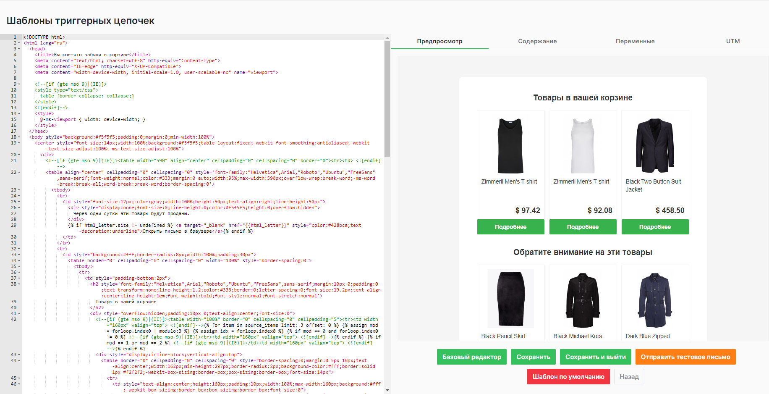Image resolution: width=769 pixels, height=394 pixels.
Task: Click the Black Pencil Skirt product image
Action: tap(510, 298)
